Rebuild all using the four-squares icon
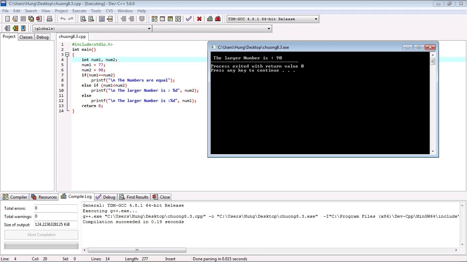Viewport: 467px width, 262px height. (178, 19)
